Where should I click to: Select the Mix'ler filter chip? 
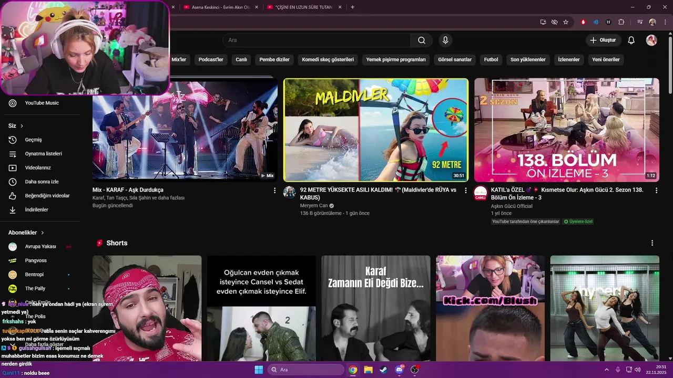point(179,60)
